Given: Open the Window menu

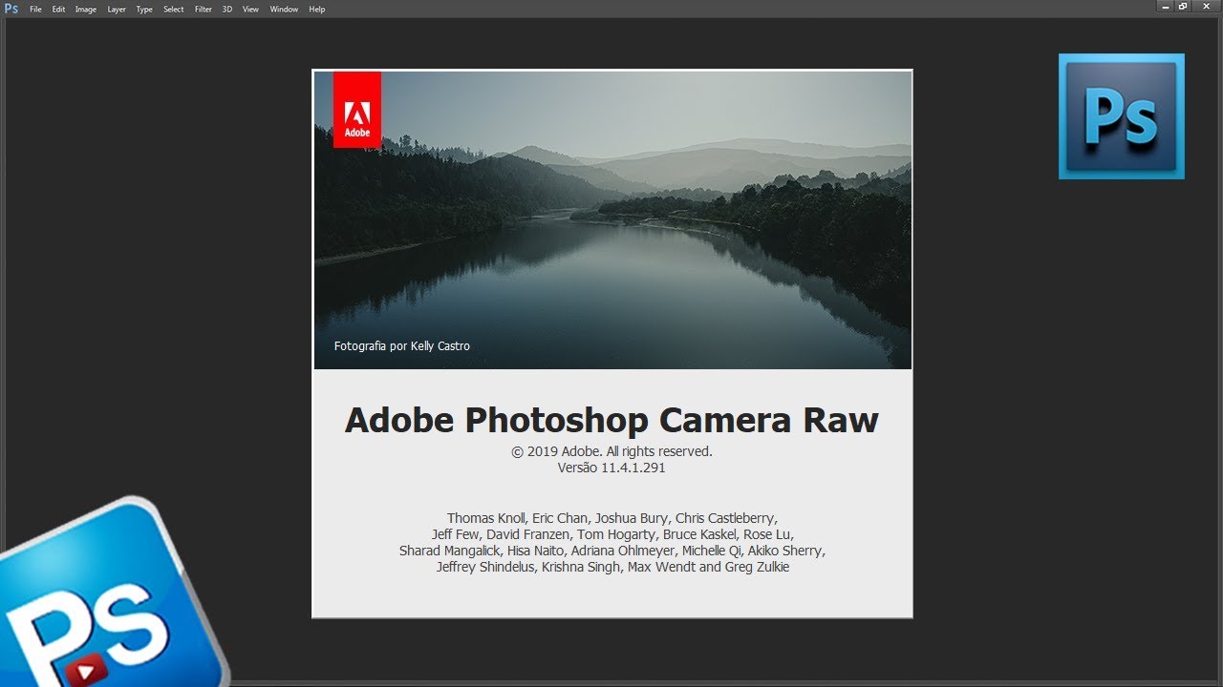Looking at the screenshot, I should [x=284, y=9].
